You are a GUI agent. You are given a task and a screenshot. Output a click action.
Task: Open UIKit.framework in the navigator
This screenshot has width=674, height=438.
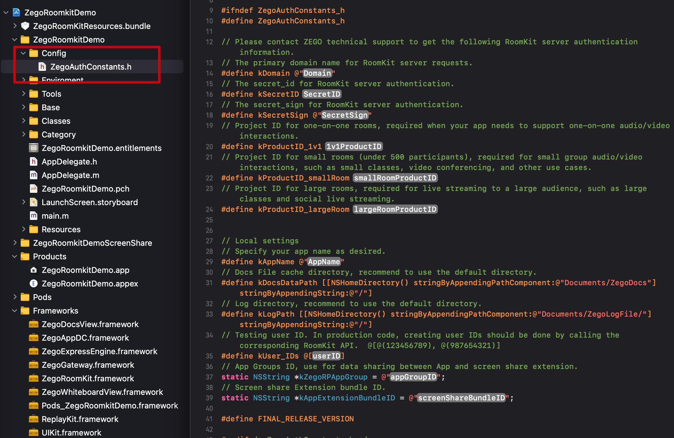(x=71, y=433)
